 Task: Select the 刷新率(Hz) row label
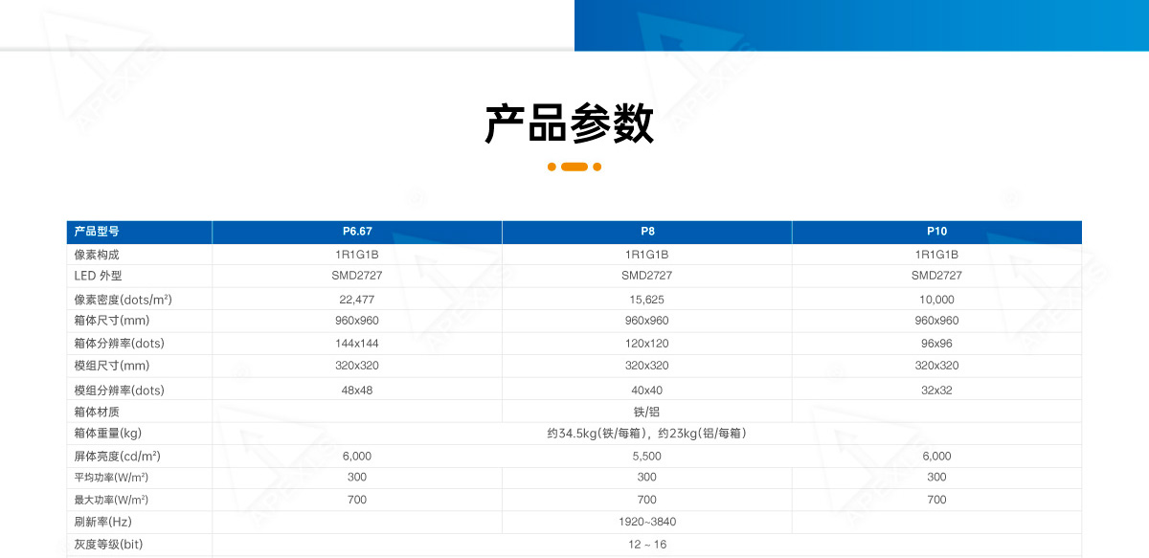(104, 522)
